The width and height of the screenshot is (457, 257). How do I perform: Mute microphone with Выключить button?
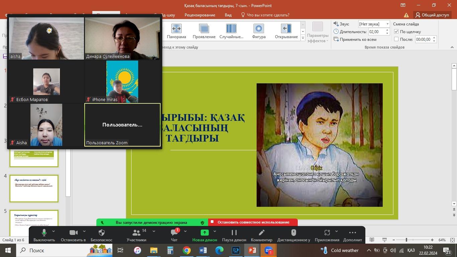point(44,236)
